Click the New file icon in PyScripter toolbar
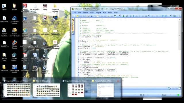Image resolution: width=184 pixels, height=103 pixels. coord(74,16)
